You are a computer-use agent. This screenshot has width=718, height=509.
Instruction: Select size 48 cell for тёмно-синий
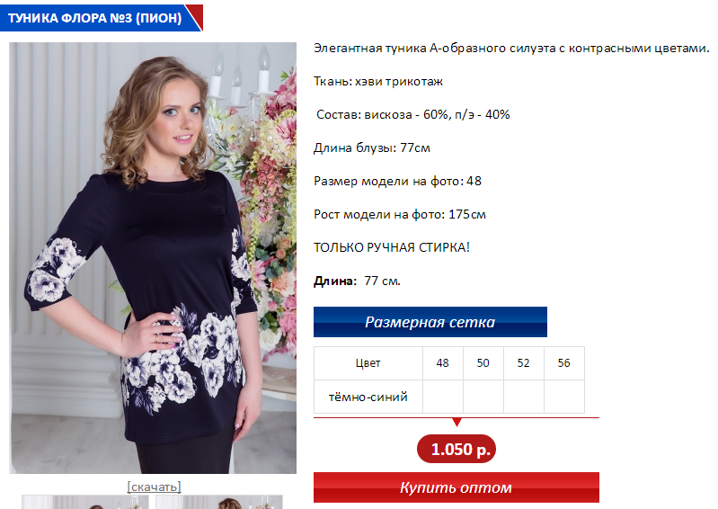[443, 397]
